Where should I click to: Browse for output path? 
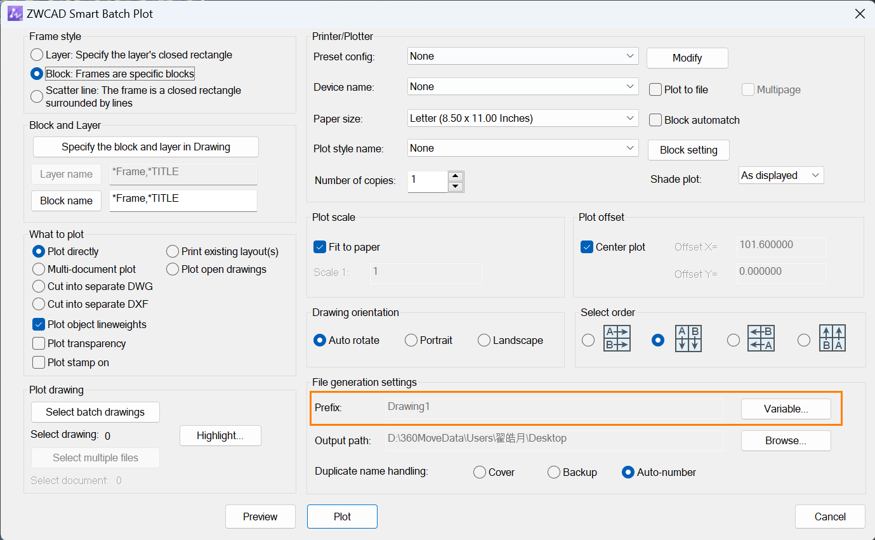click(786, 440)
